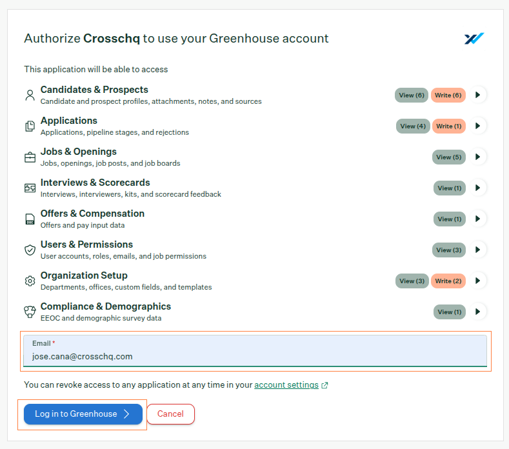
Task: Click the Jobs & Openings heading
Action: tap(78, 152)
